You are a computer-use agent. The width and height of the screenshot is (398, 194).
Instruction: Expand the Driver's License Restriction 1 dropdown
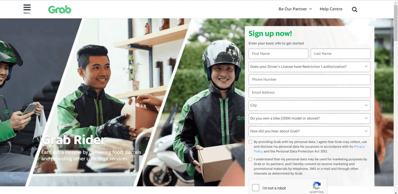(x=309, y=67)
